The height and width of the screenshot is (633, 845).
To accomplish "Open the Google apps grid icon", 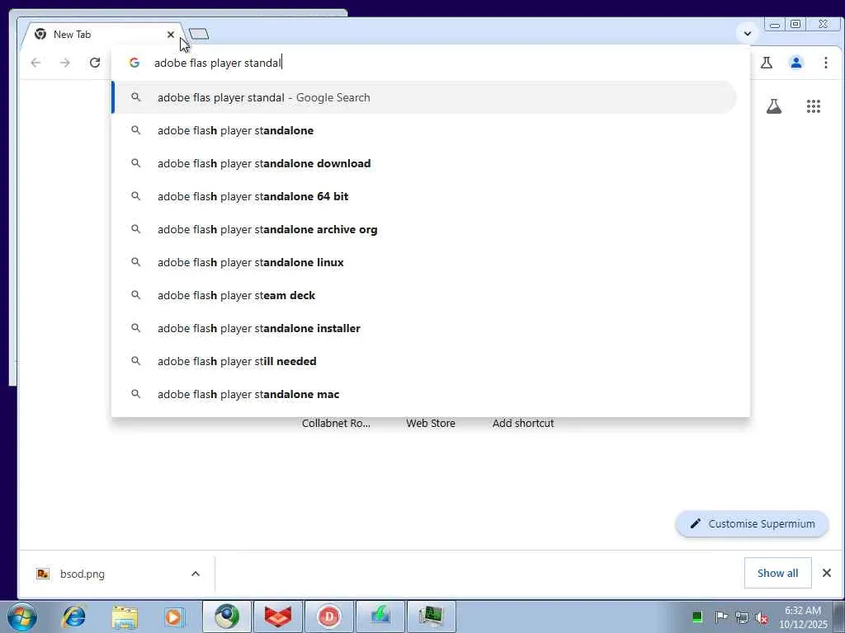I will click(x=813, y=106).
